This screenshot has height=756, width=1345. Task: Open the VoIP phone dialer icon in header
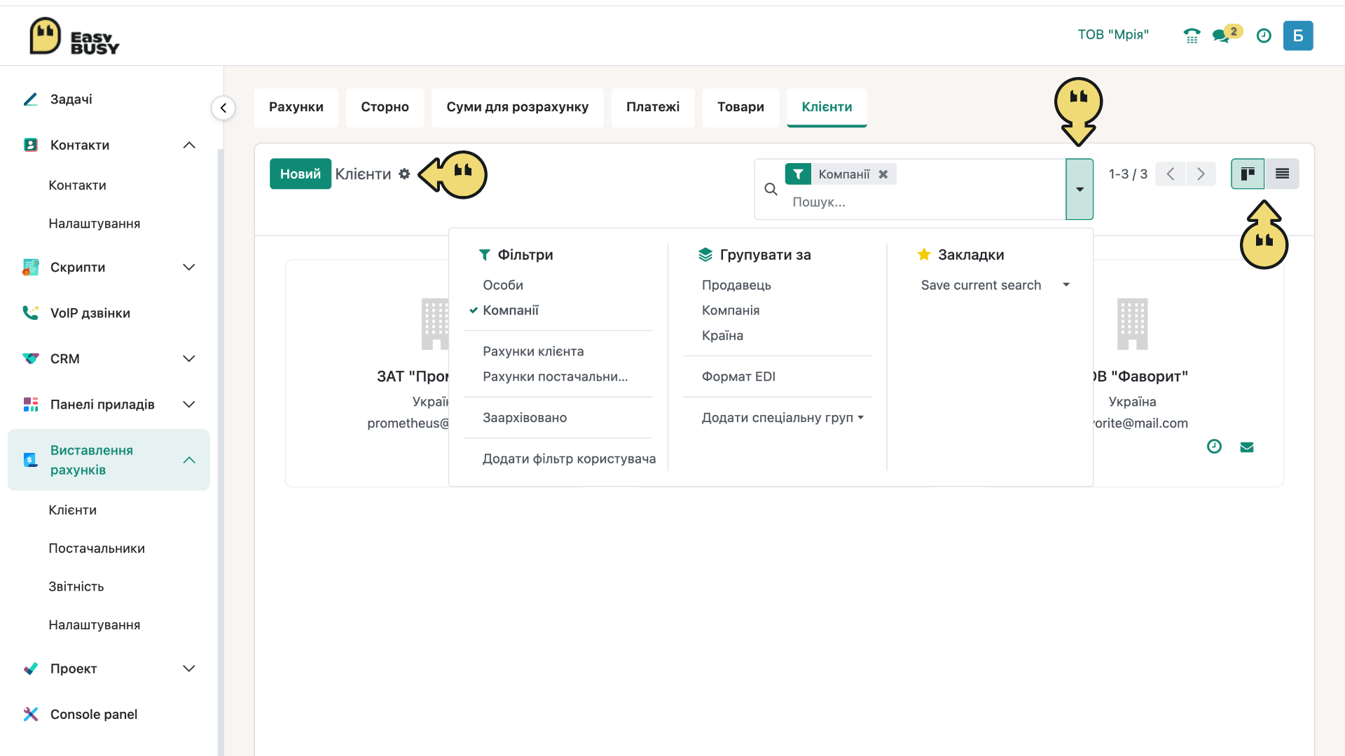tap(1192, 36)
